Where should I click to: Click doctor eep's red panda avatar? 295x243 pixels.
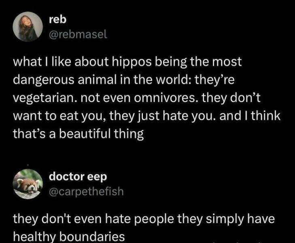click(28, 184)
